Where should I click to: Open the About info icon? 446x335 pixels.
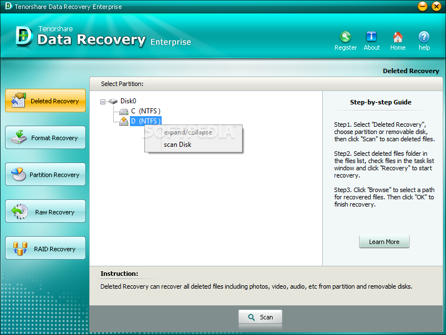point(371,36)
